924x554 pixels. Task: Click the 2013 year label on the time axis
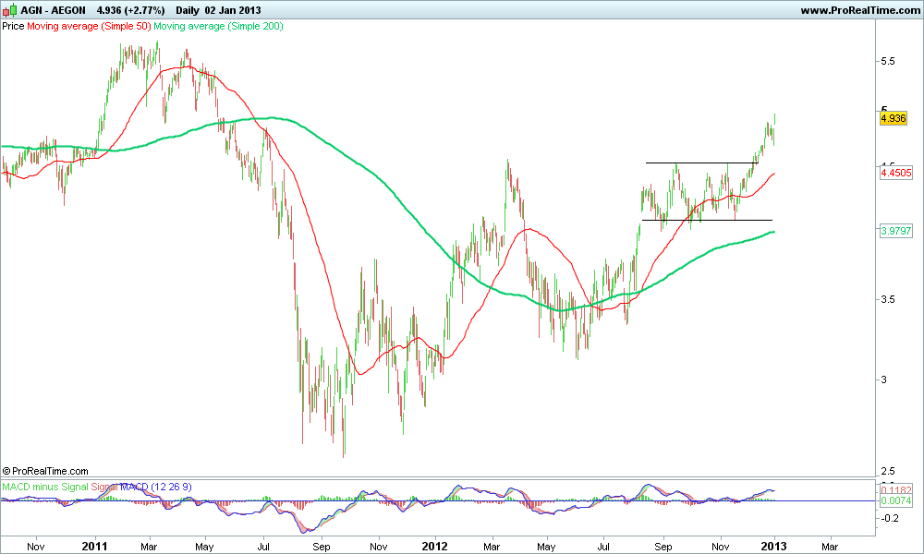point(773,547)
